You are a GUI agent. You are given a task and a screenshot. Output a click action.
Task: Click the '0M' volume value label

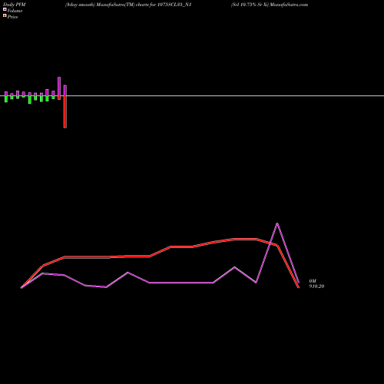click(313, 281)
